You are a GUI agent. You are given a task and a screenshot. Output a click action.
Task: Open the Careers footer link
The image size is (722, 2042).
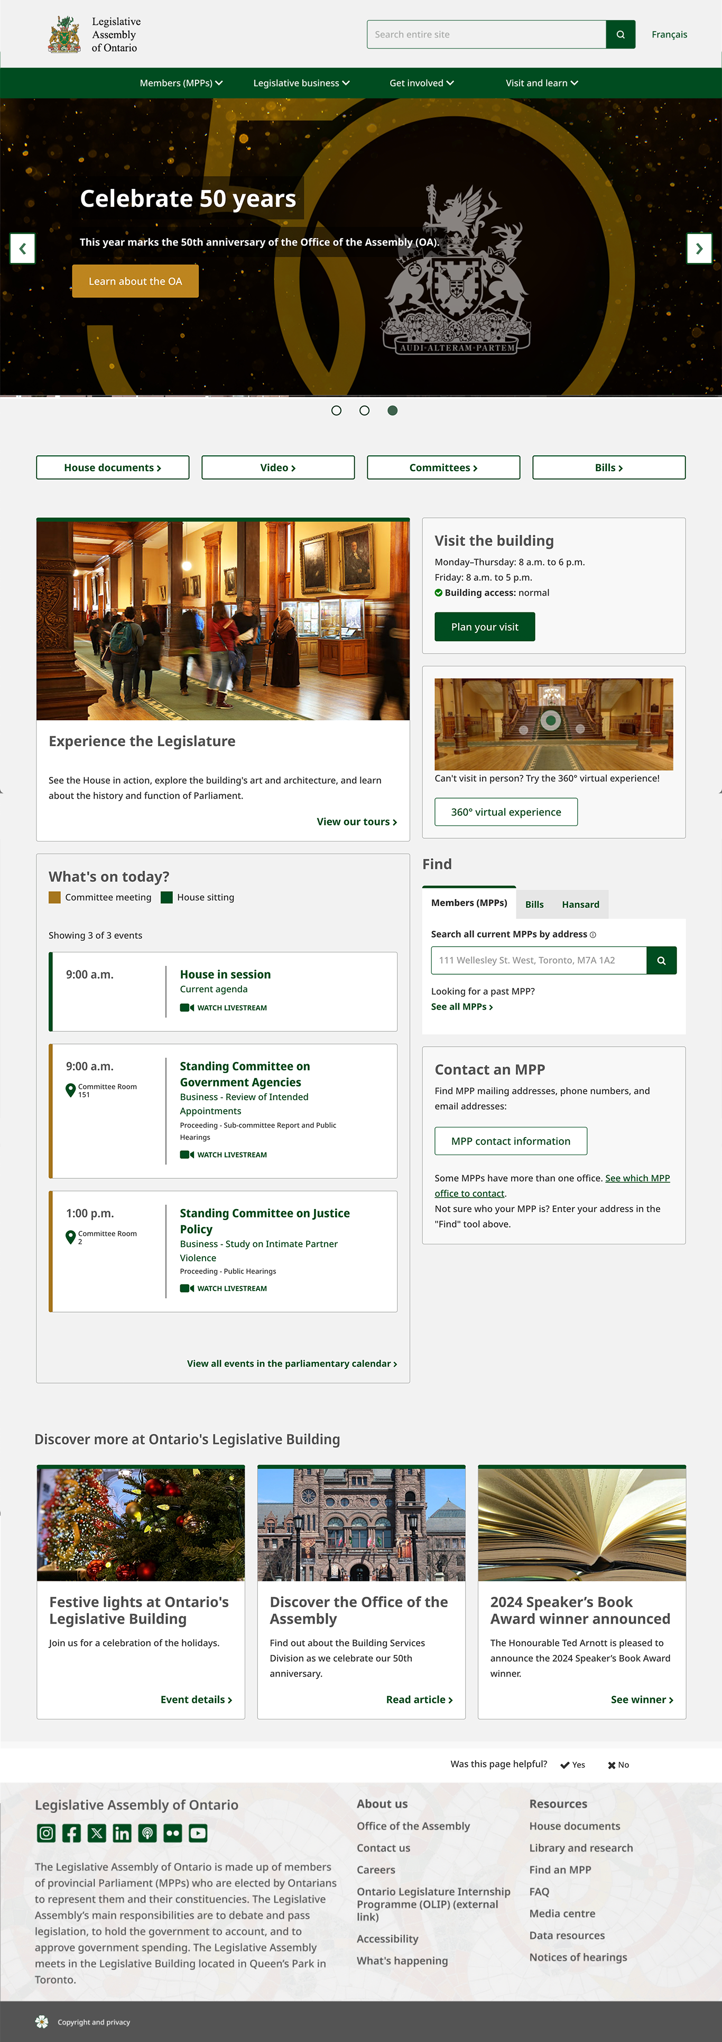coord(376,1870)
